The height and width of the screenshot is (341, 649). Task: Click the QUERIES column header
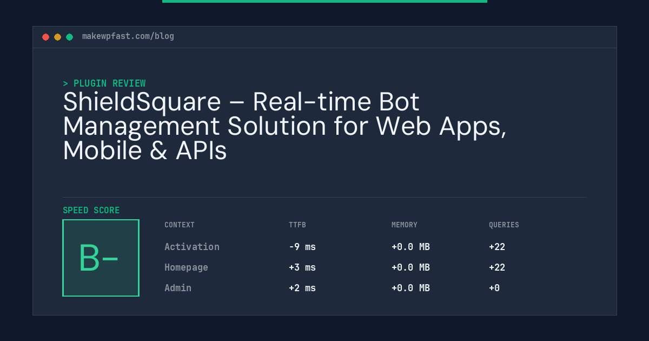[x=504, y=225]
